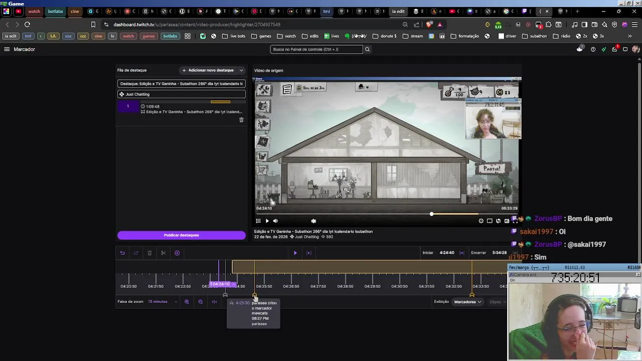Click the search magnifier in dashboard search

tap(367, 49)
